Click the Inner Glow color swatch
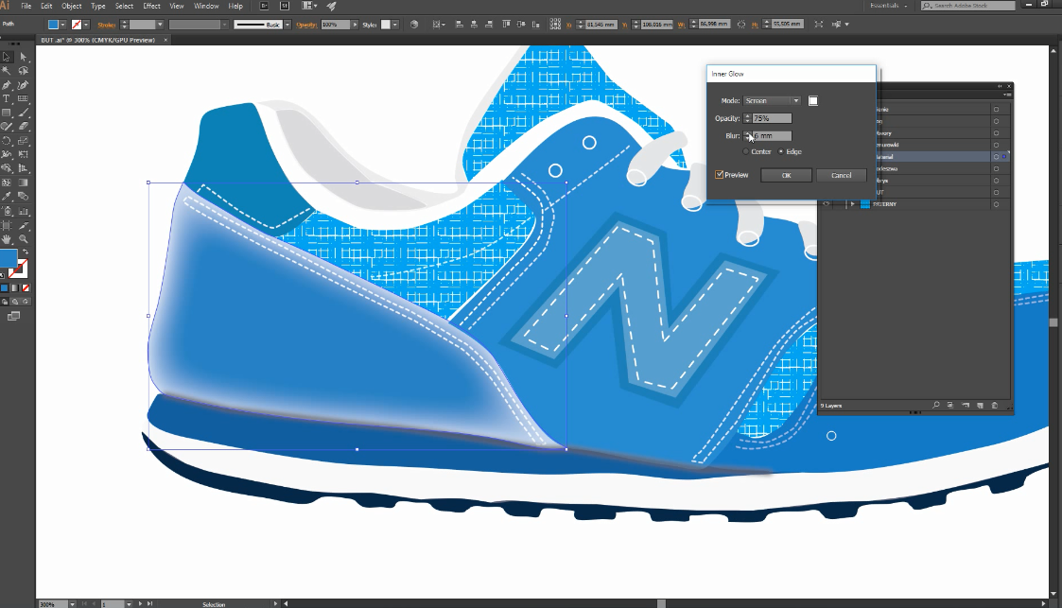Image resolution: width=1062 pixels, height=608 pixels. pyautogui.click(x=813, y=101)
